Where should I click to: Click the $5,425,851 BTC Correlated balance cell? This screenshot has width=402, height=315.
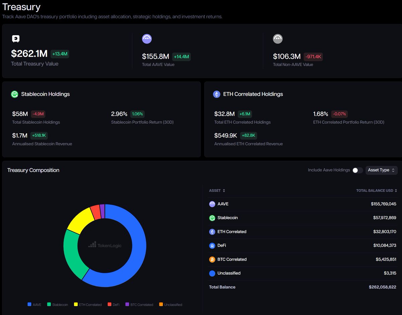pyautogui.click(x=386, y=259)
